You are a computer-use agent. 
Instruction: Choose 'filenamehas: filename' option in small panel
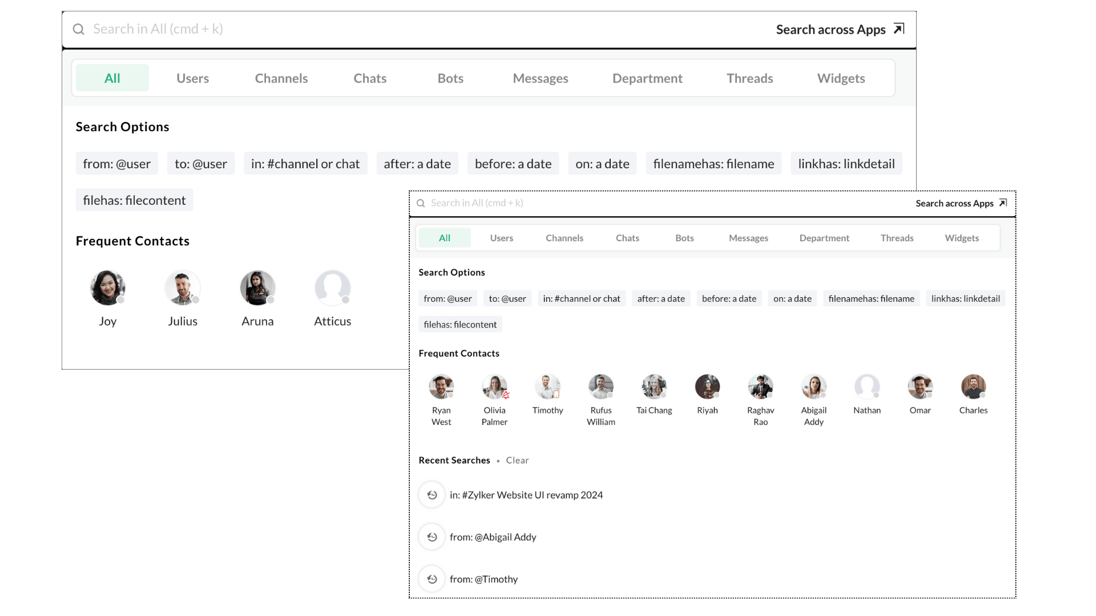point(871,298)
